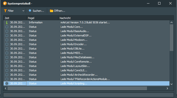177x98 pixels.
Task: Click the gear icon on the selected Scripting row
Action: pyautogui.click(x=7, y=83)
